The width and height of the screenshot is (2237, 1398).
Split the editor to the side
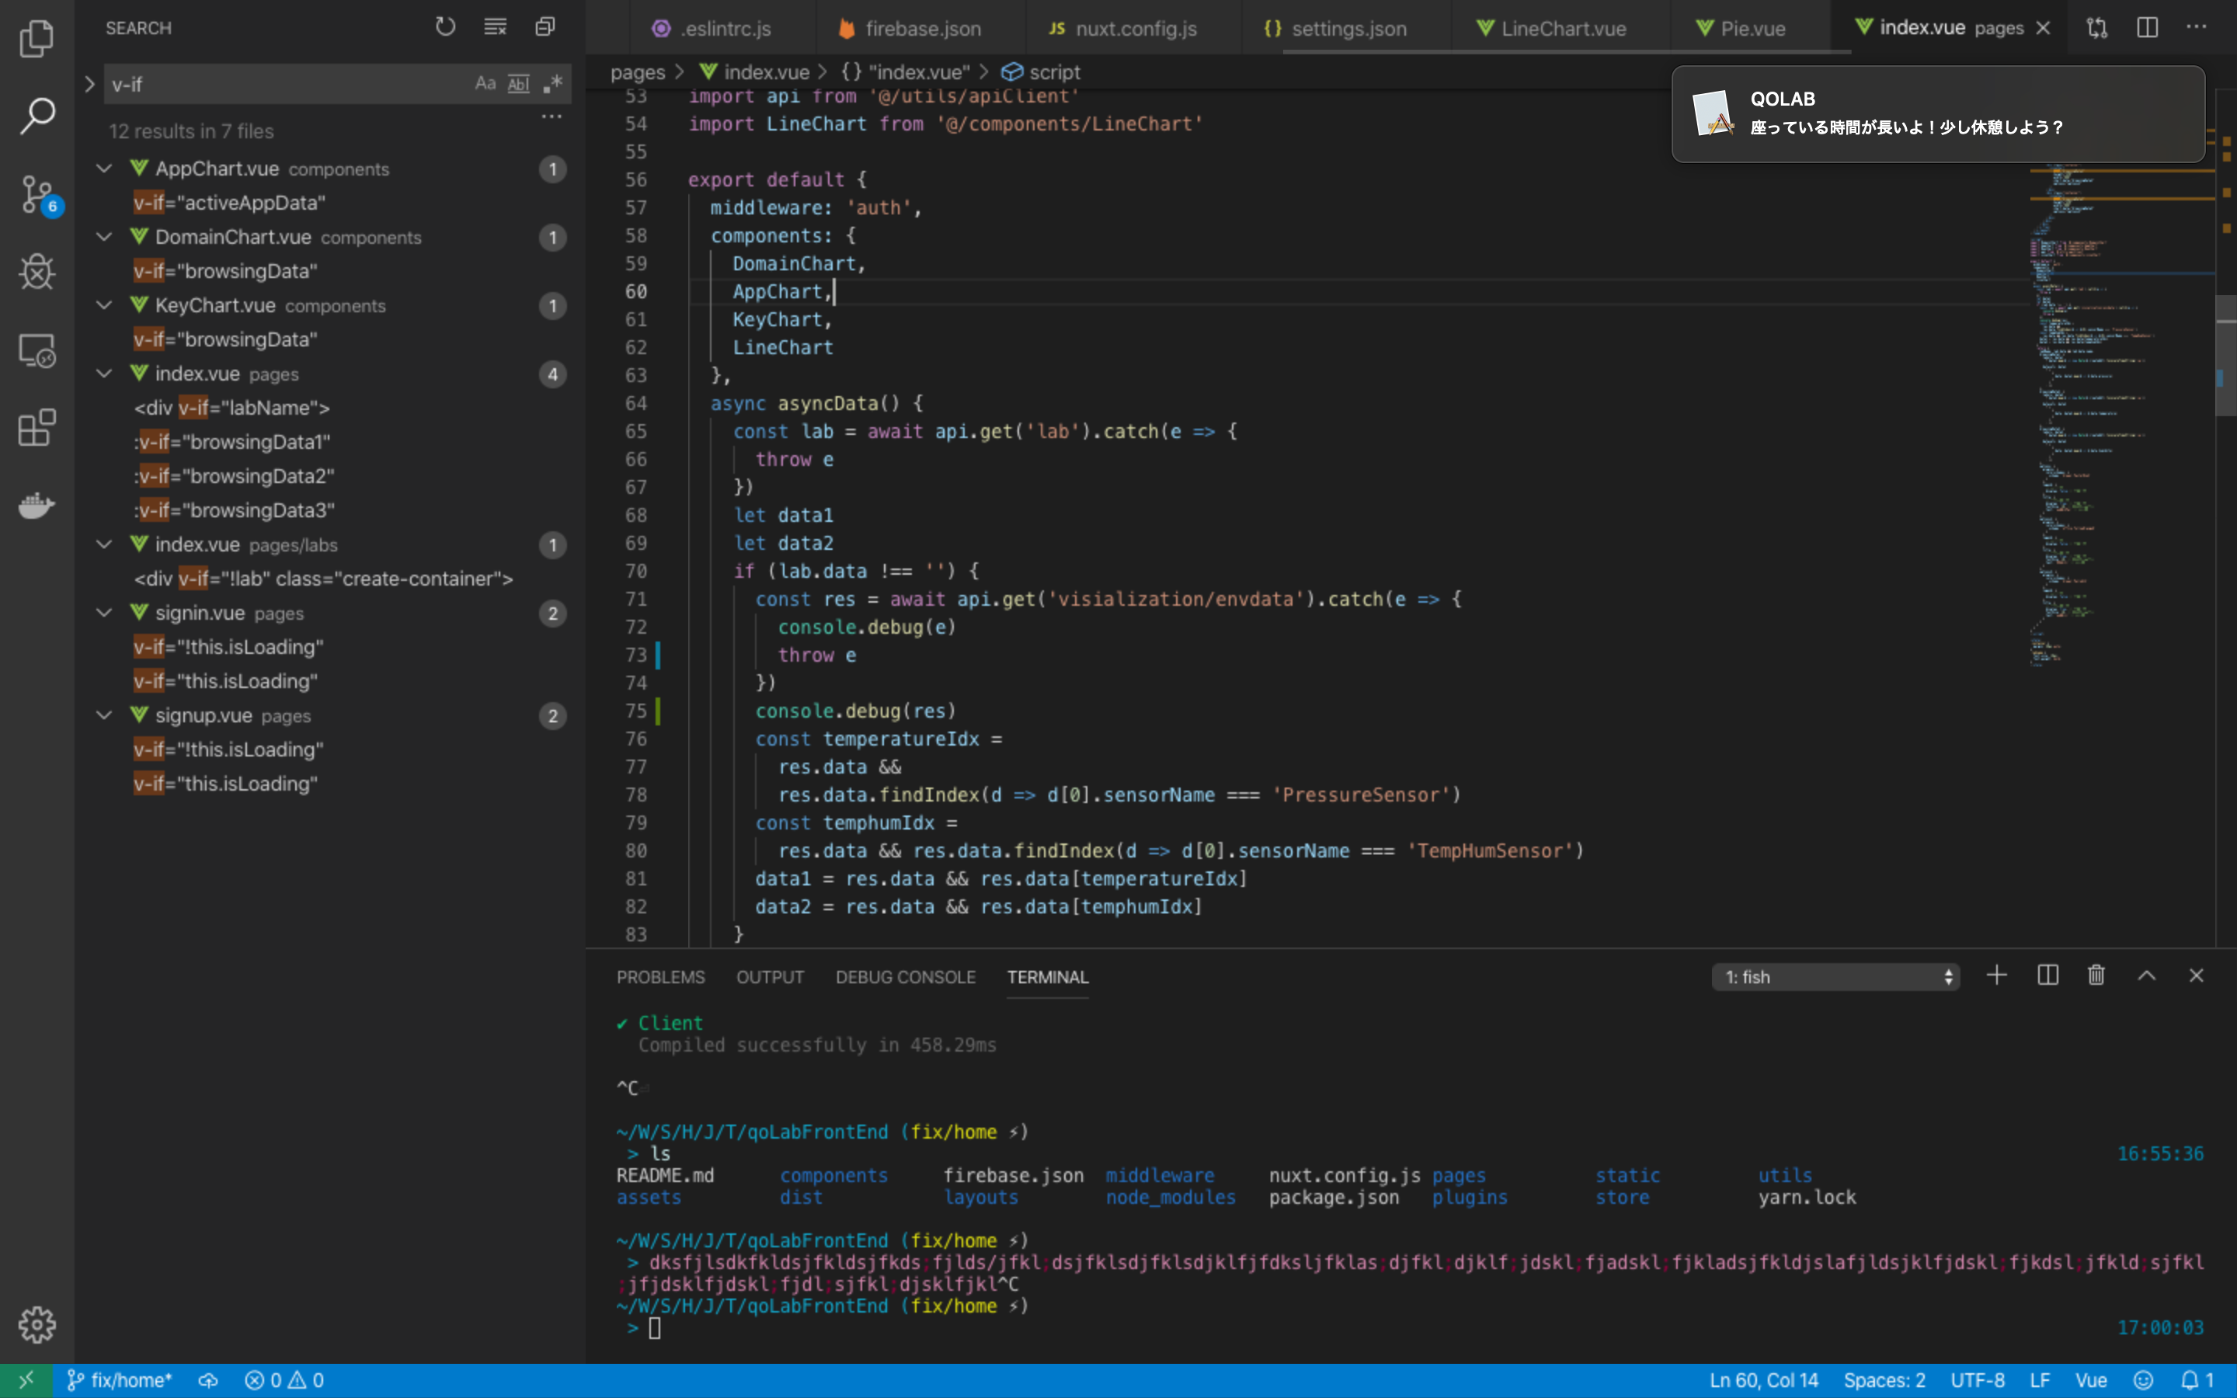[x=2146, y=28]
